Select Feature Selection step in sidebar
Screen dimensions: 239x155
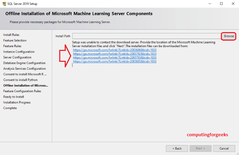(x=15, y=40)
